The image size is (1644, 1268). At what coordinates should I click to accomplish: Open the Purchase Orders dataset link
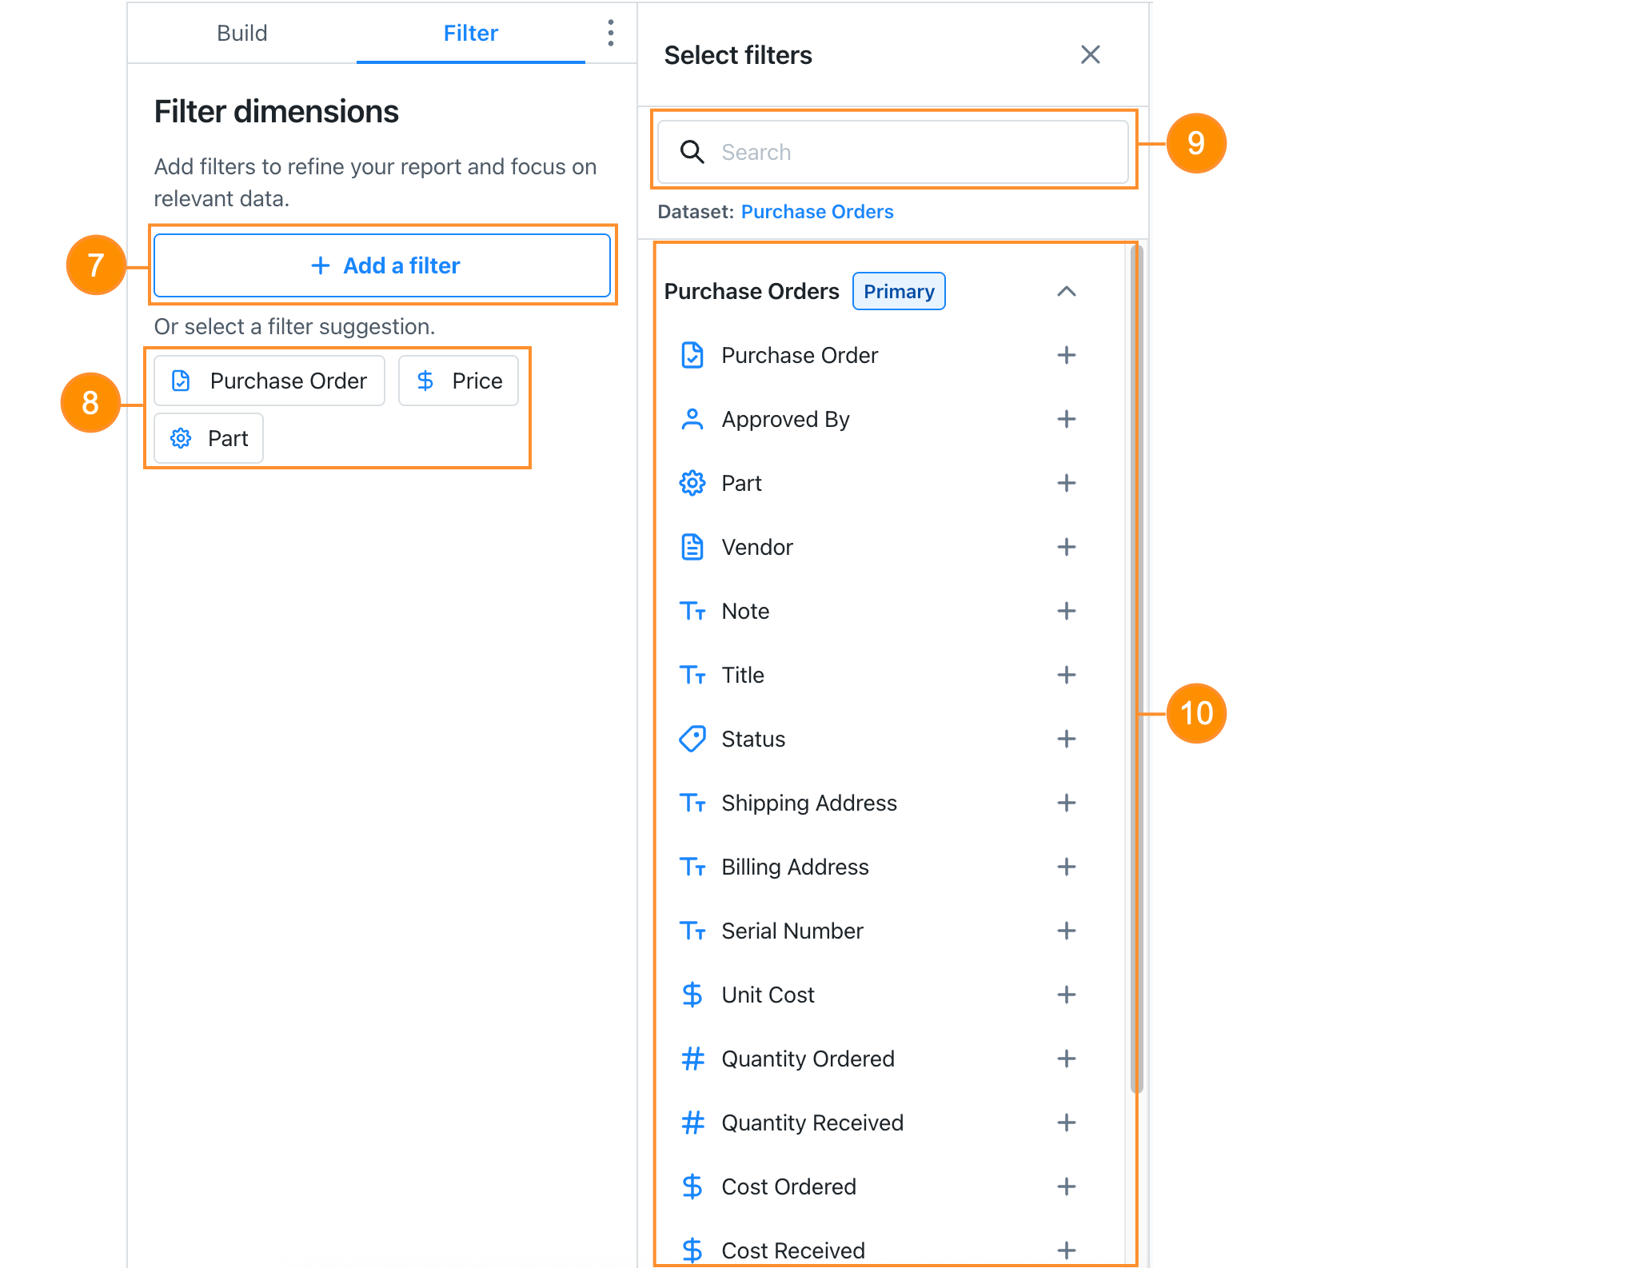click(817, 211)
